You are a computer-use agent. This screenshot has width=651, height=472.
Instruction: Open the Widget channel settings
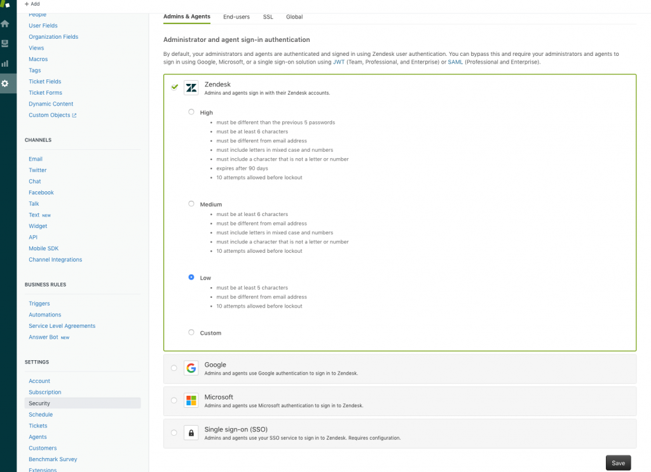[38, 226]
